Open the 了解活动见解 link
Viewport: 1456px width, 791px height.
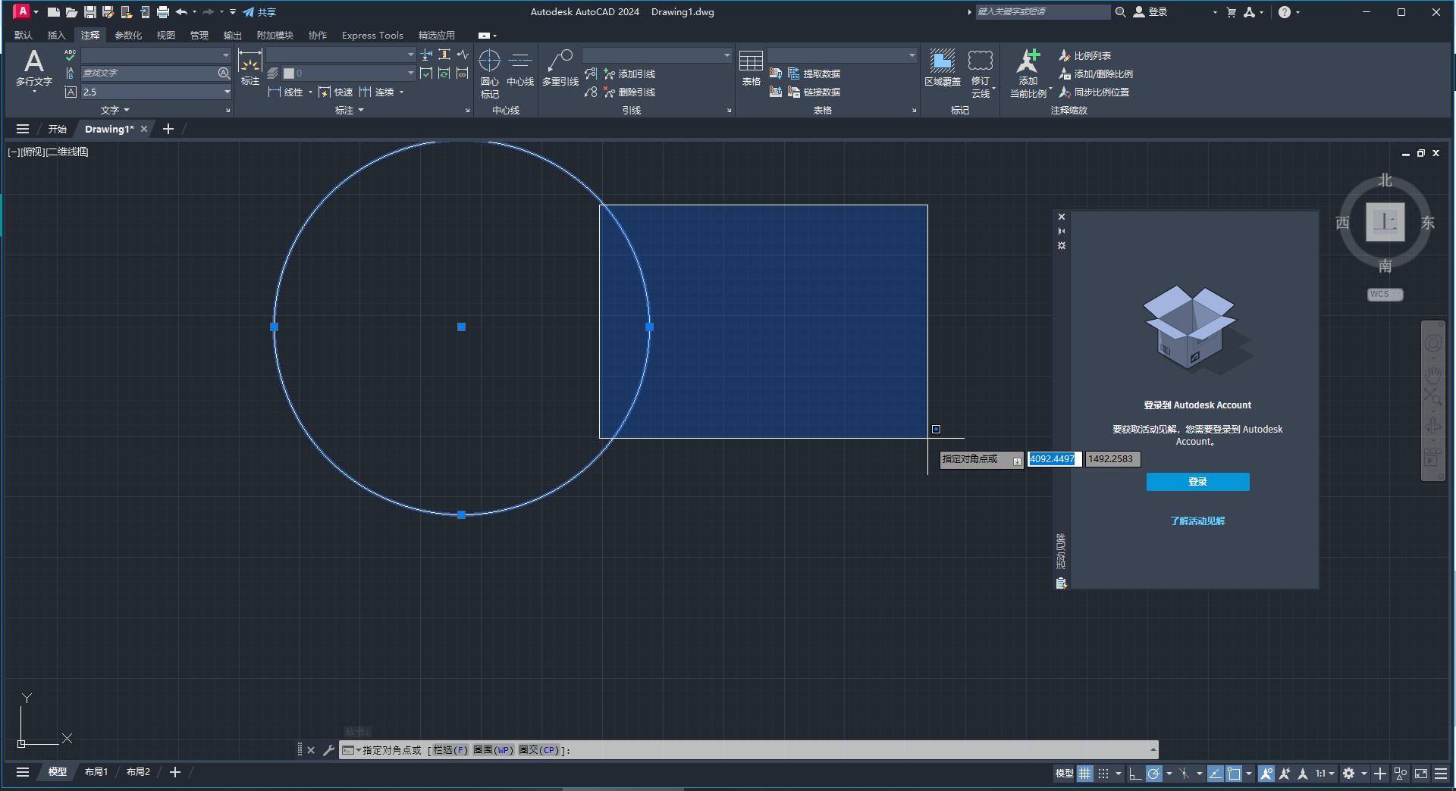coord(1197,521)
